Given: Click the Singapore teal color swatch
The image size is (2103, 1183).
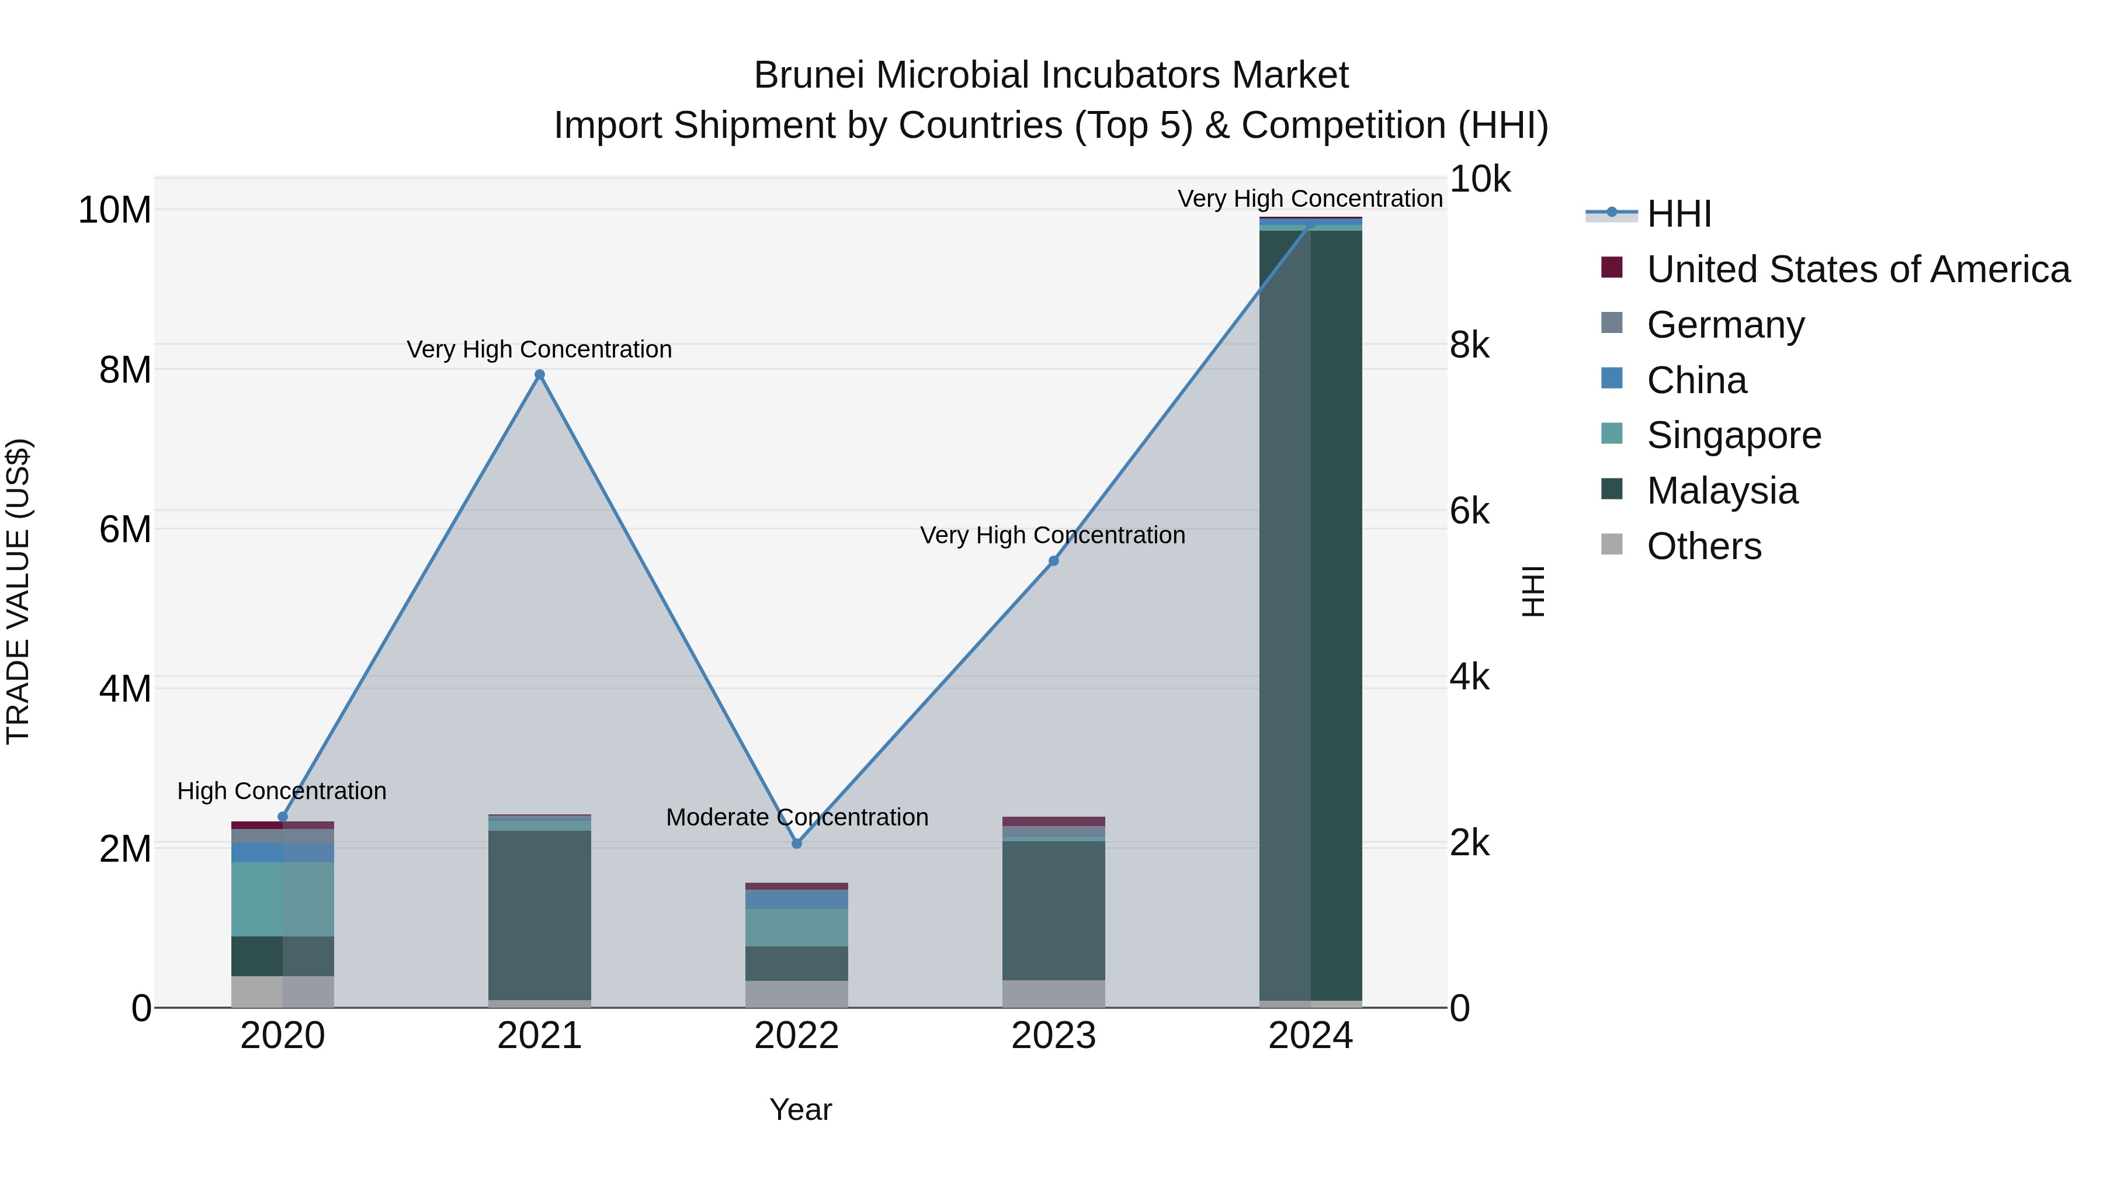Looking at the screenshot, I should coord(1612,433).
